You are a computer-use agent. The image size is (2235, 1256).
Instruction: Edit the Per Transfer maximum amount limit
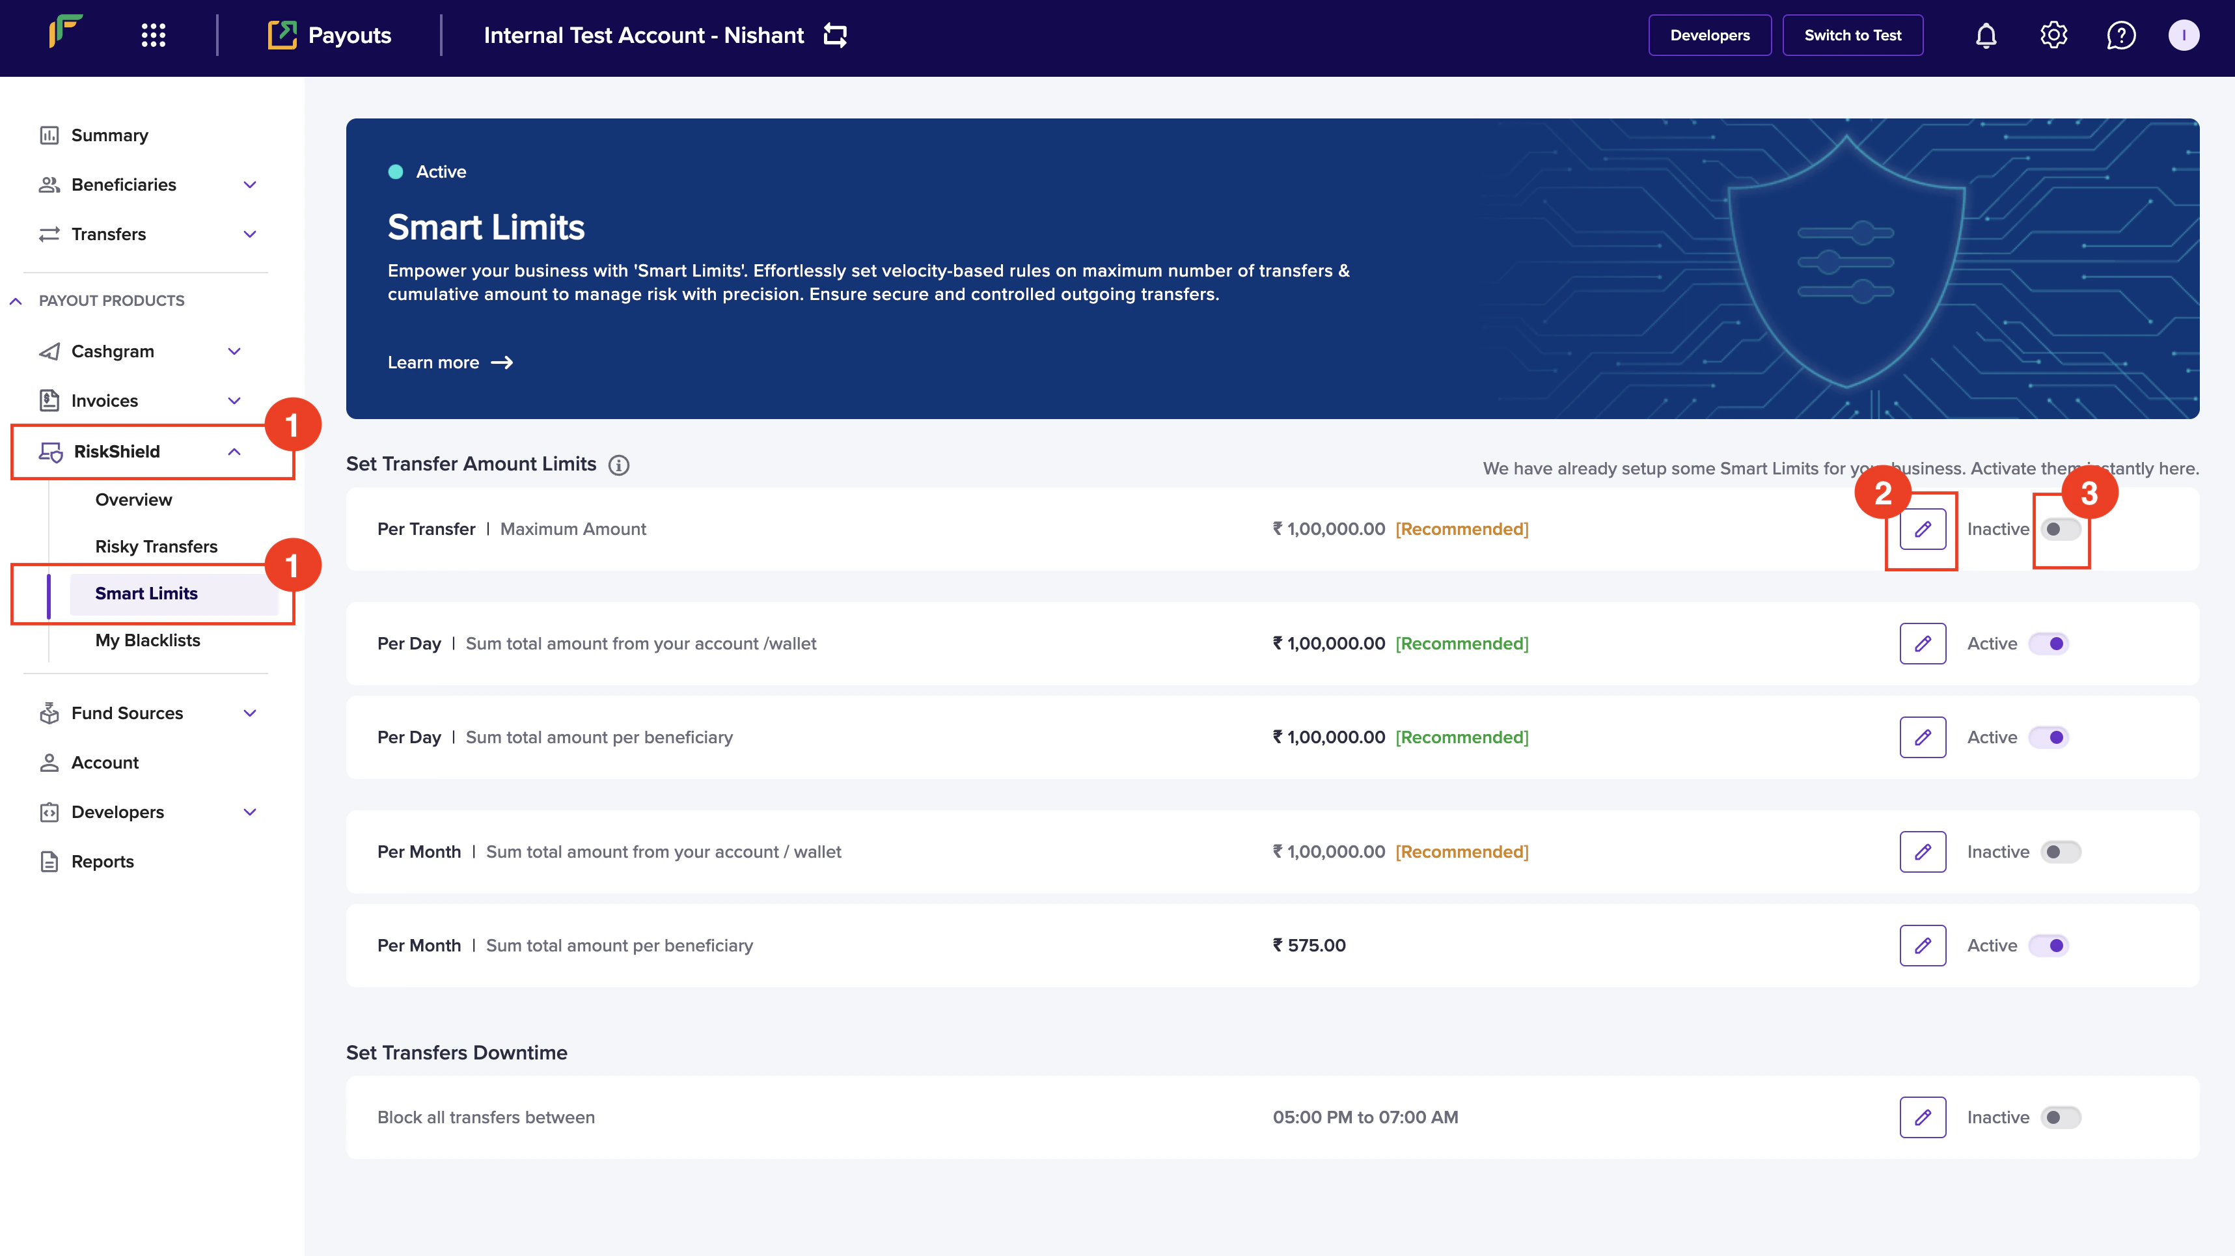pyautogui.click(x=1923, y=529)
